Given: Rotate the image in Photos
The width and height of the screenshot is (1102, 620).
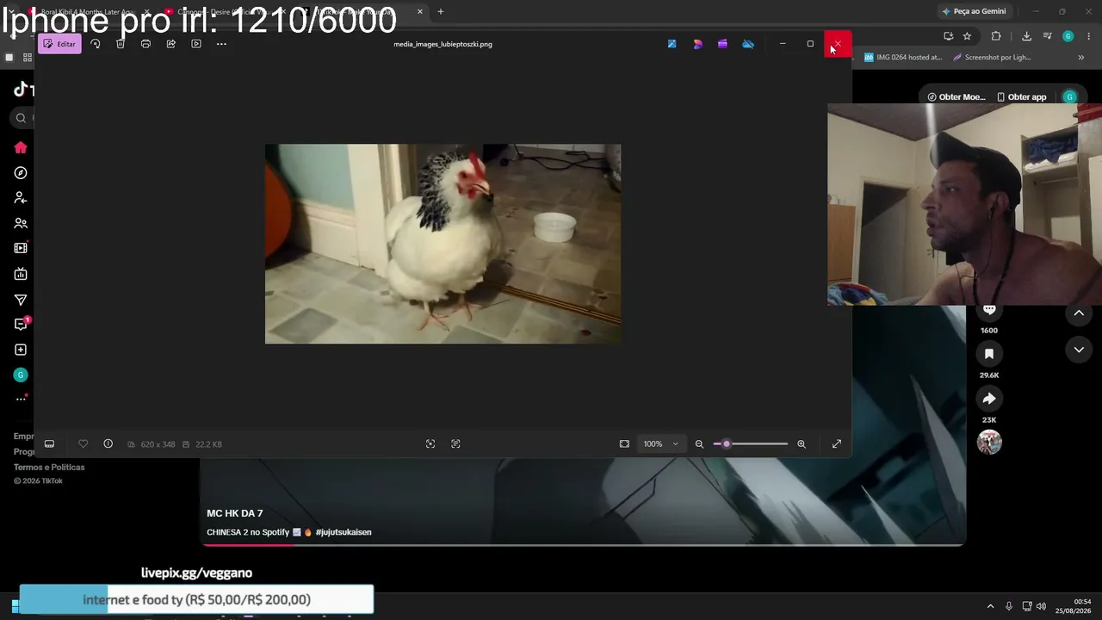Looking at the screenshot, I should 96,44.
